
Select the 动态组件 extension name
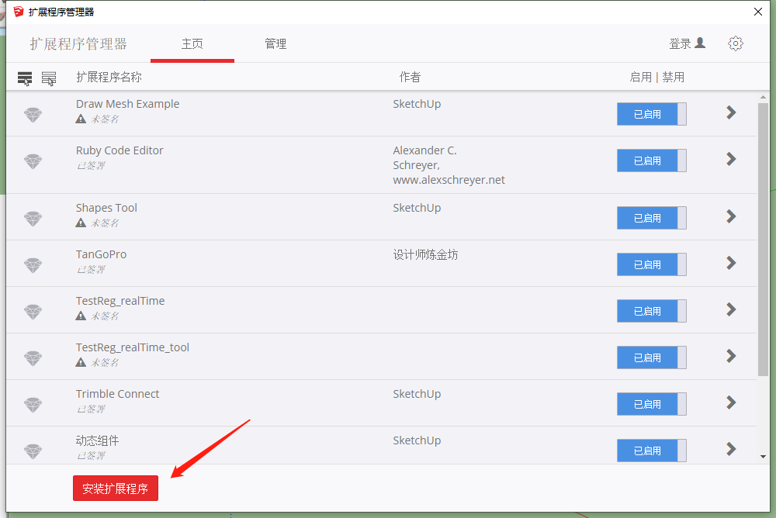97,440
